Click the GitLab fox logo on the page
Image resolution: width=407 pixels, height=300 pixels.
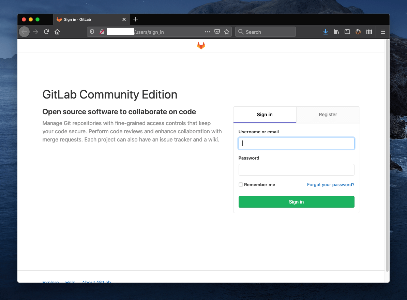pyautogui.click(x=201, y=46)
